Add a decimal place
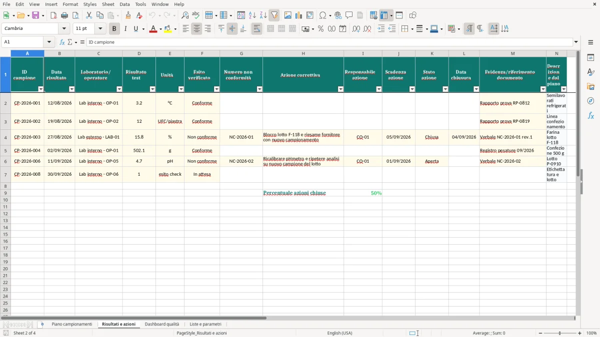The height and width of the screenshot is (337, 600). (x=356, y=29)
